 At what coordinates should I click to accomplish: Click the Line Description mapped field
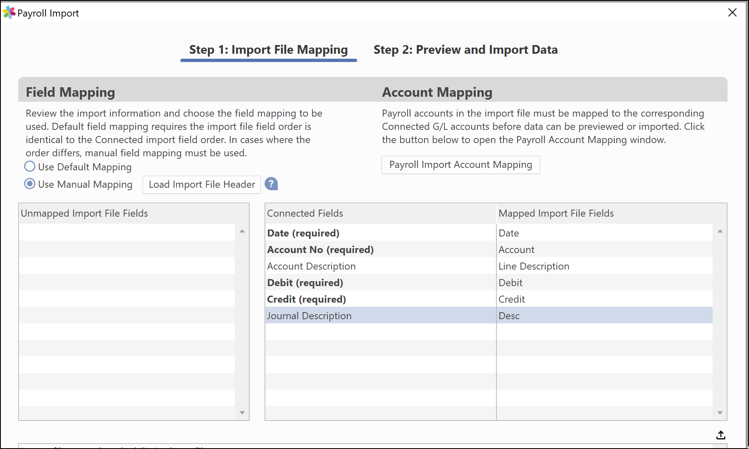coord(534,266)
